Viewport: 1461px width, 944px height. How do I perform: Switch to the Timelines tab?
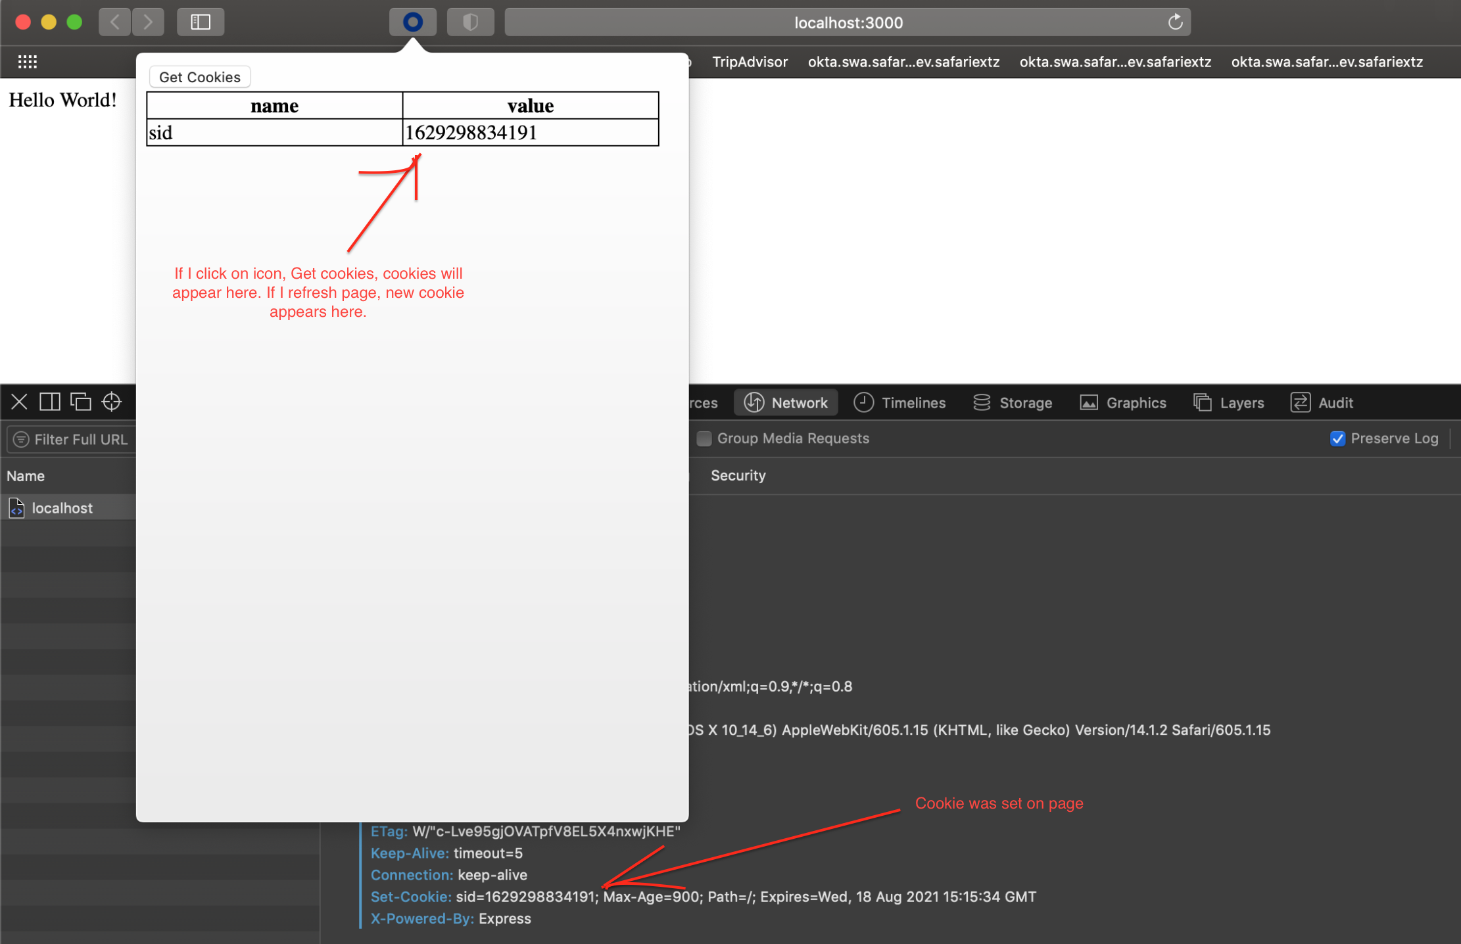899,403
